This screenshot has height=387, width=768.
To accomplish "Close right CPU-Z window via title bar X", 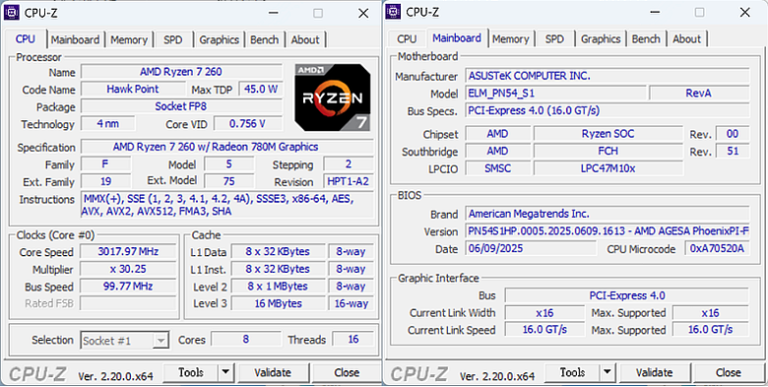I will click(745, 13).
